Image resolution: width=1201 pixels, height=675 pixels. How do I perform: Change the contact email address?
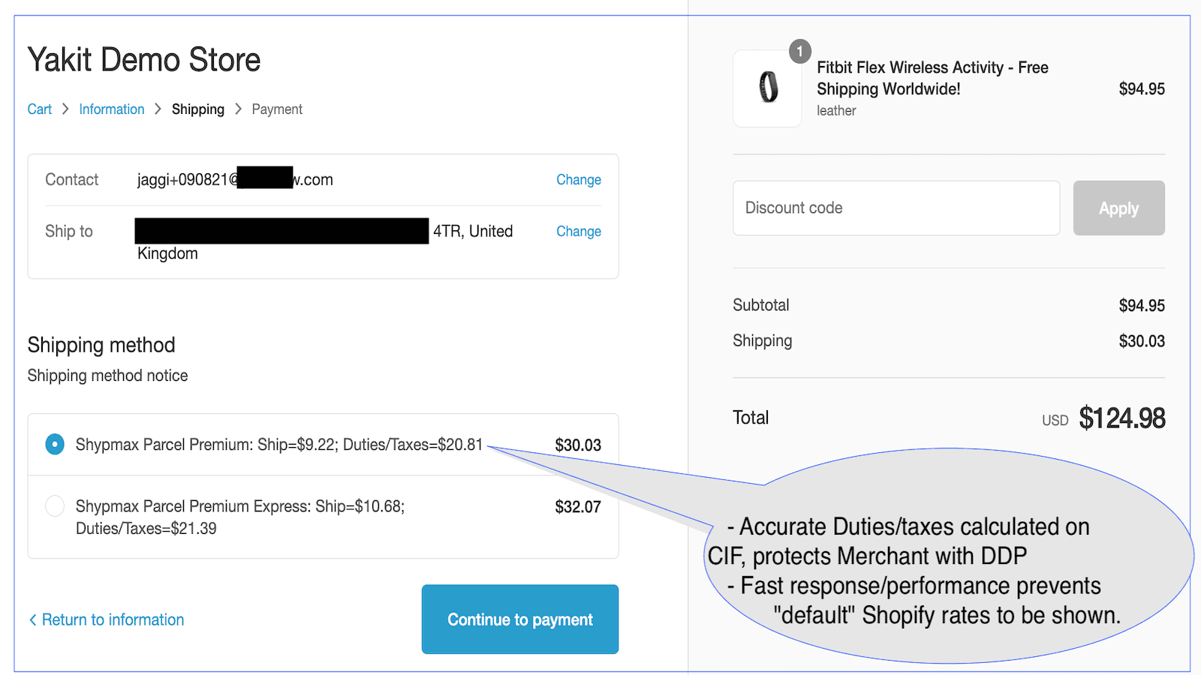coord(578,179)
